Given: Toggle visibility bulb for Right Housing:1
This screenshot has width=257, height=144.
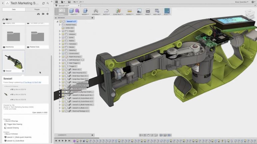Looking at the screenshot, I should tap(63, 56).
